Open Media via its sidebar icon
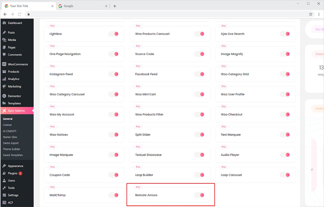The height and width of the screenshot is (207, 324). coord(4,40)
